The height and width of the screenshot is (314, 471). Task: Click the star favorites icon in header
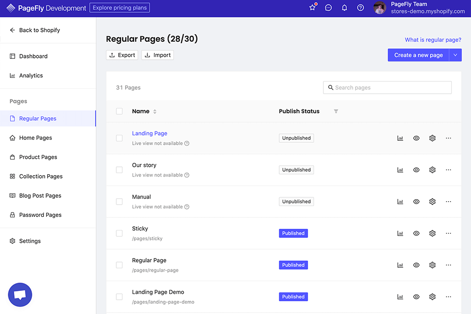313,7
